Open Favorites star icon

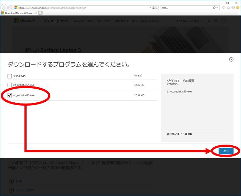click(229, 7)
